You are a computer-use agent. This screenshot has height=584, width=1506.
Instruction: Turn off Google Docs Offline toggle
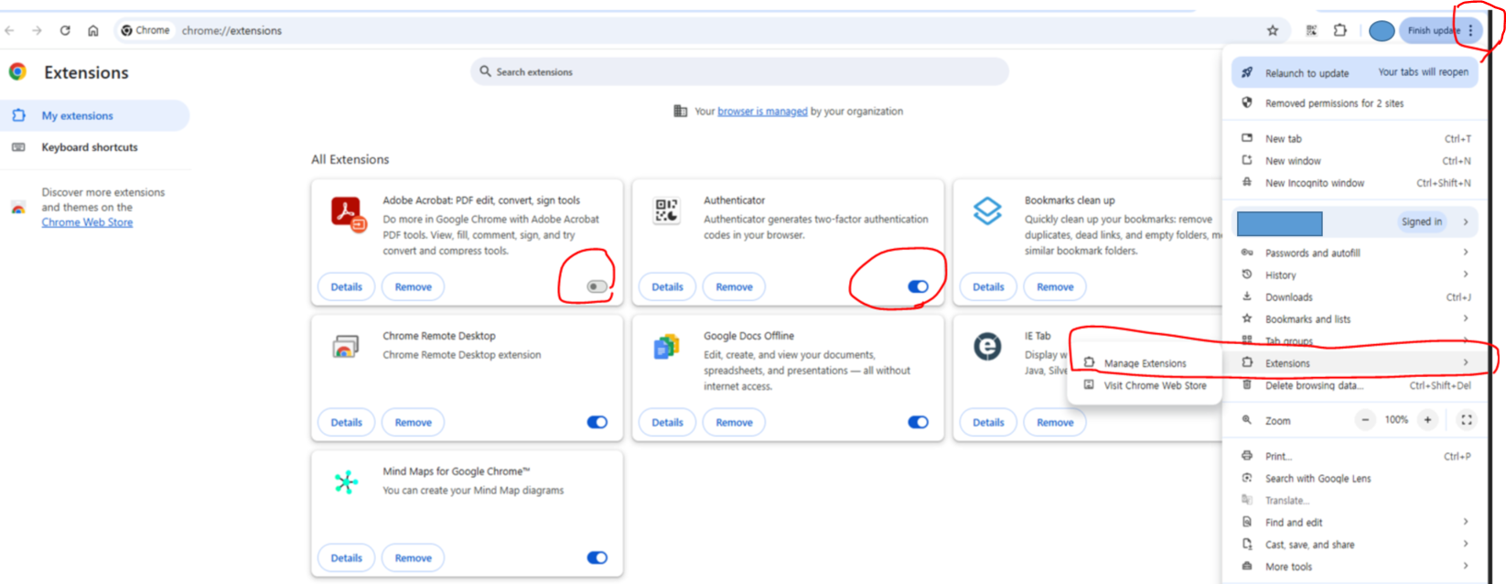pos(918,422)
